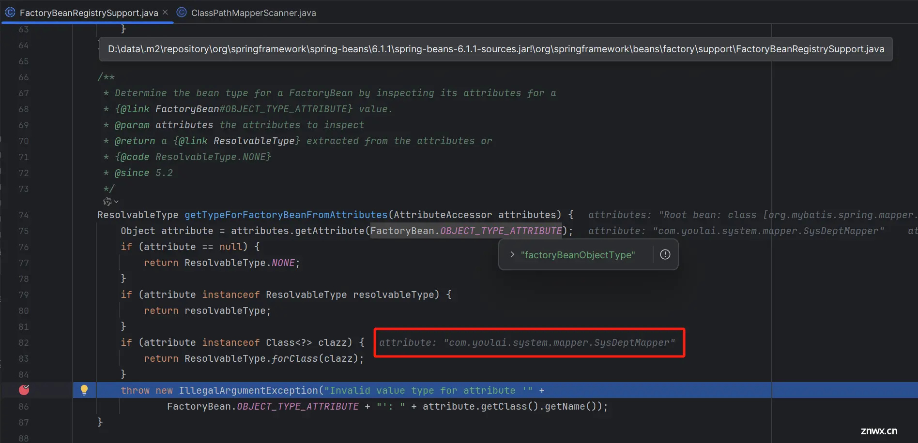The height and width of the screenshot is (443, 918).
Task: Click the class icon on ClassPathMapperScanner tab
Action: [x=182, y=13]
